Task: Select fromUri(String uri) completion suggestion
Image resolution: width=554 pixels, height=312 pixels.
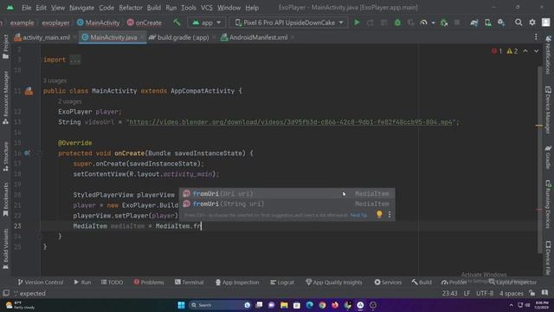Action: 287,205
